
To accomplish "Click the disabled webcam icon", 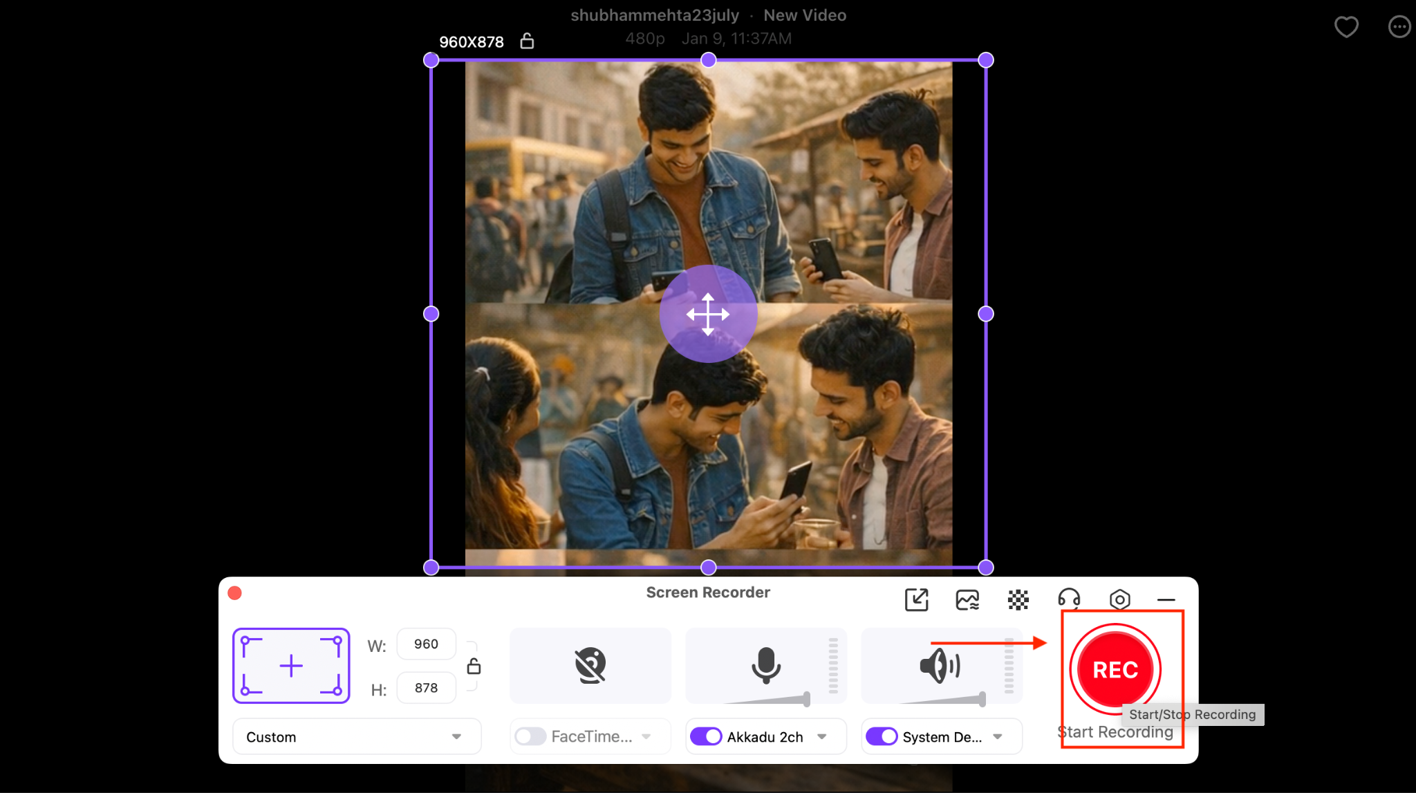I will (x=590, y=665).
